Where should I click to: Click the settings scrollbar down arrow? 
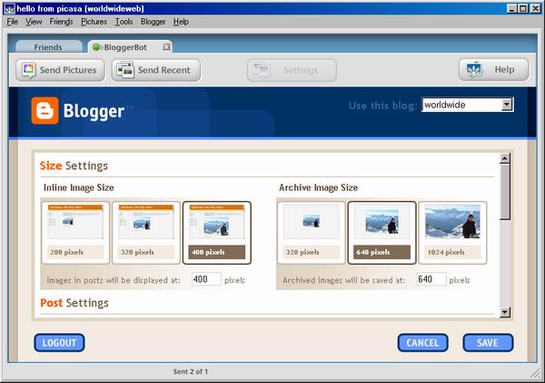coord(505,312)
